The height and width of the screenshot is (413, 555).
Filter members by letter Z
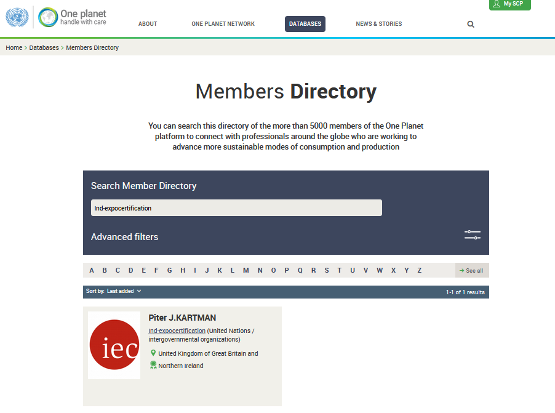click(x=420, y=270)
